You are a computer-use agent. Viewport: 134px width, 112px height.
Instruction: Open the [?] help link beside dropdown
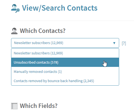[124, 43]
